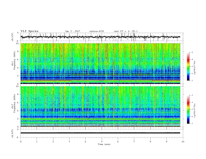The width and height of the screenshot is (206, 159).
Task: Click the "ch.3(V)" waveform axis label
Action: click(x=12, y=133)
